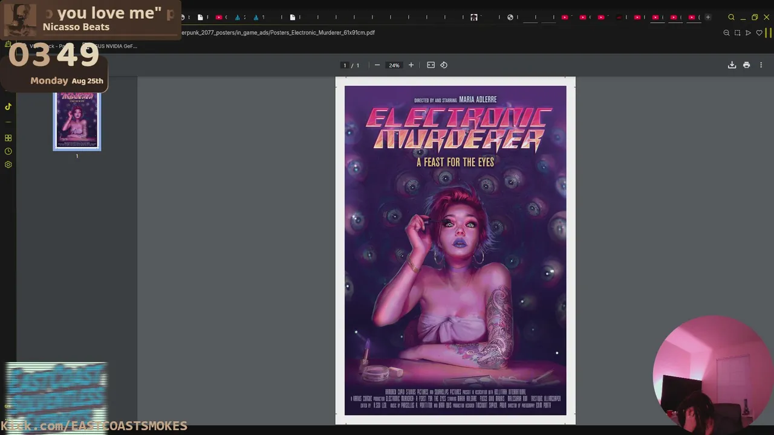Switch to the globe icon tab
The image size is (774, 435).
pos(510,17)
